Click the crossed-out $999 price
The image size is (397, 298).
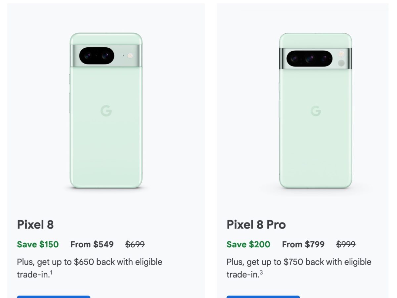(x=346, y=244)
